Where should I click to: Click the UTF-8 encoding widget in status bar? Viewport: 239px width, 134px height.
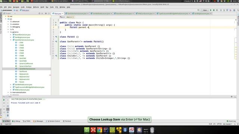point(219,124)
